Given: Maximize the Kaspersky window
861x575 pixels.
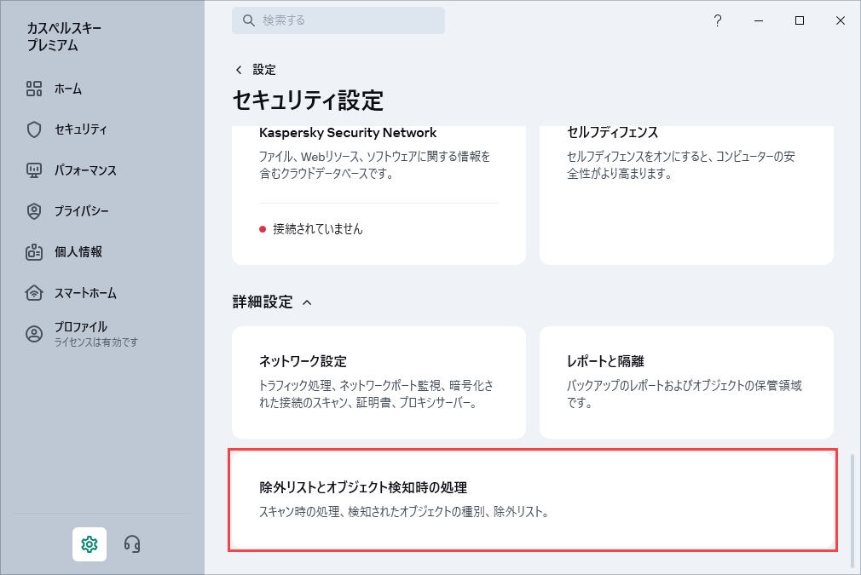Looking at the screenshot, I should click(x=800, y=20).
